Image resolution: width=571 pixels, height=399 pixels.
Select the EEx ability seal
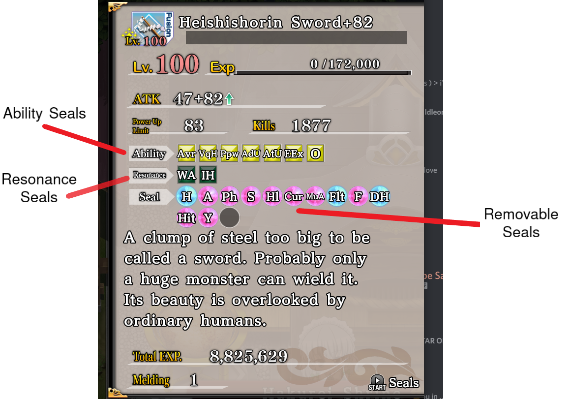294,153
